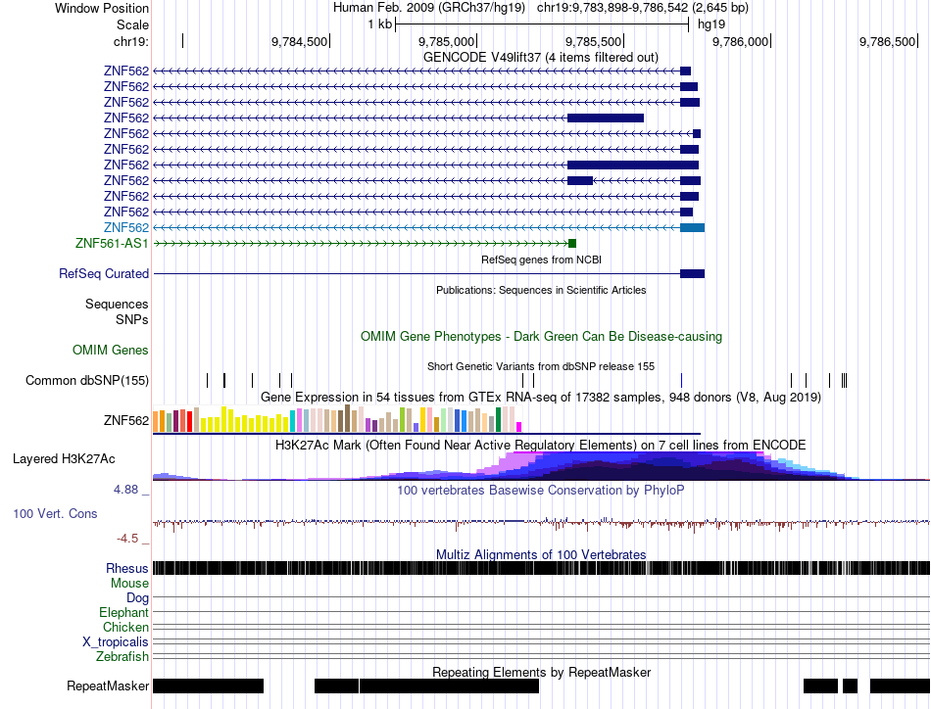Viewport: 931px width, 709px height.
Task: Click the rightmost RepeatMasker block
Action: (900, 685)
